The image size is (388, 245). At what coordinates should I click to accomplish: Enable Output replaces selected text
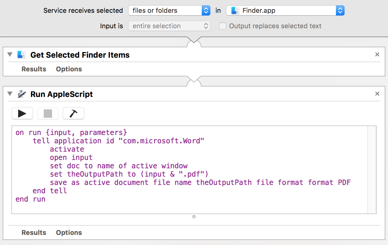click(223, 26)
